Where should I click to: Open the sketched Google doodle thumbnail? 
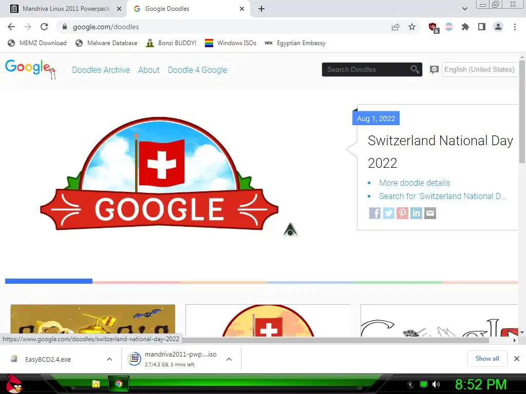coord(440,320)
